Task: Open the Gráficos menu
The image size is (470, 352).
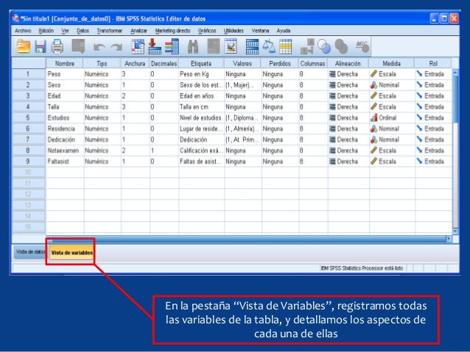Action: pos(207,31)
